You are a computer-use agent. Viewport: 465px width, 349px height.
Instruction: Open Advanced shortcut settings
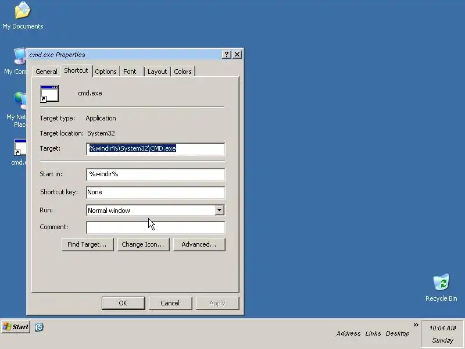coord(199,244)
